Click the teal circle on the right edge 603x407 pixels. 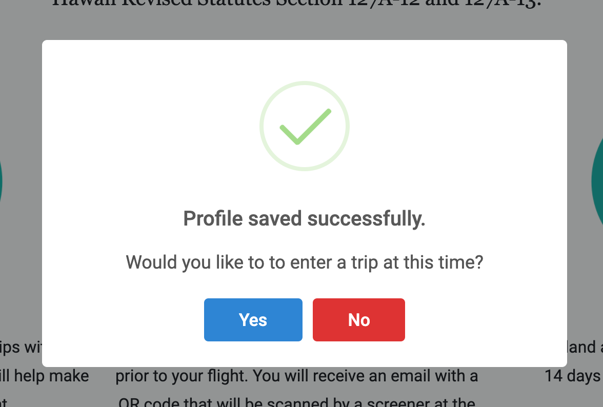pyautogui.click(x=598, y=179)
